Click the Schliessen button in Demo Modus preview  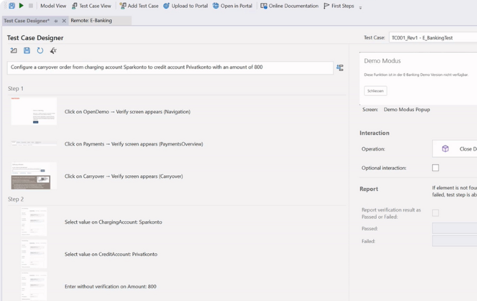[x=375, y=91]
